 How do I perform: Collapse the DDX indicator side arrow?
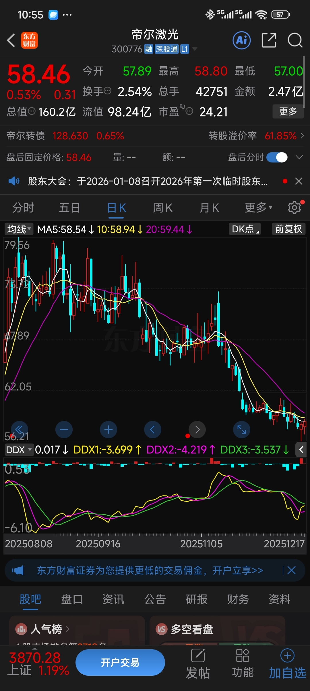coord(301,450)
